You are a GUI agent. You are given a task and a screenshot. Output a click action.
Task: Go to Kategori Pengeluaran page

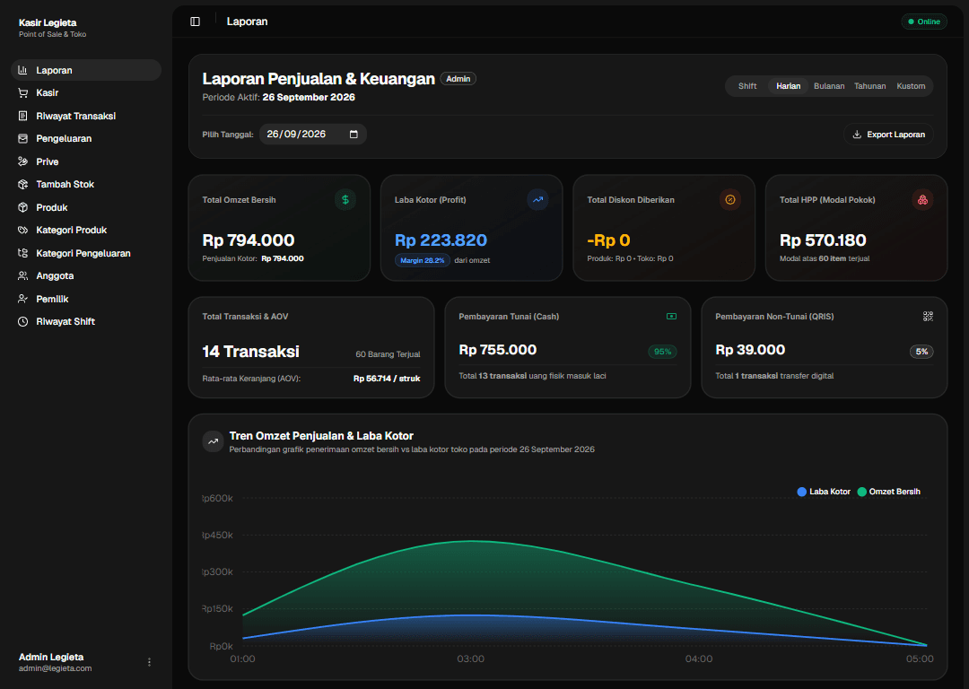[x=86, y=253]
